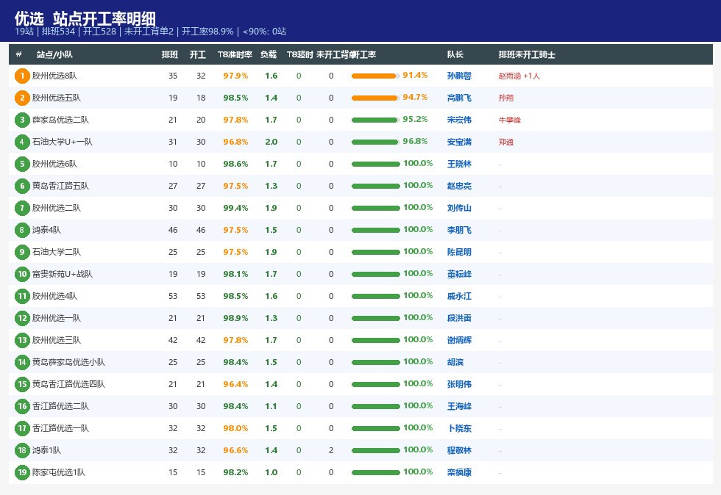Click the rank 10 badge
This screenshot has height=495, width=721.
pos(22,274)
